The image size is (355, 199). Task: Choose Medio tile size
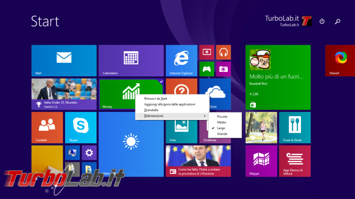(225, 122)
